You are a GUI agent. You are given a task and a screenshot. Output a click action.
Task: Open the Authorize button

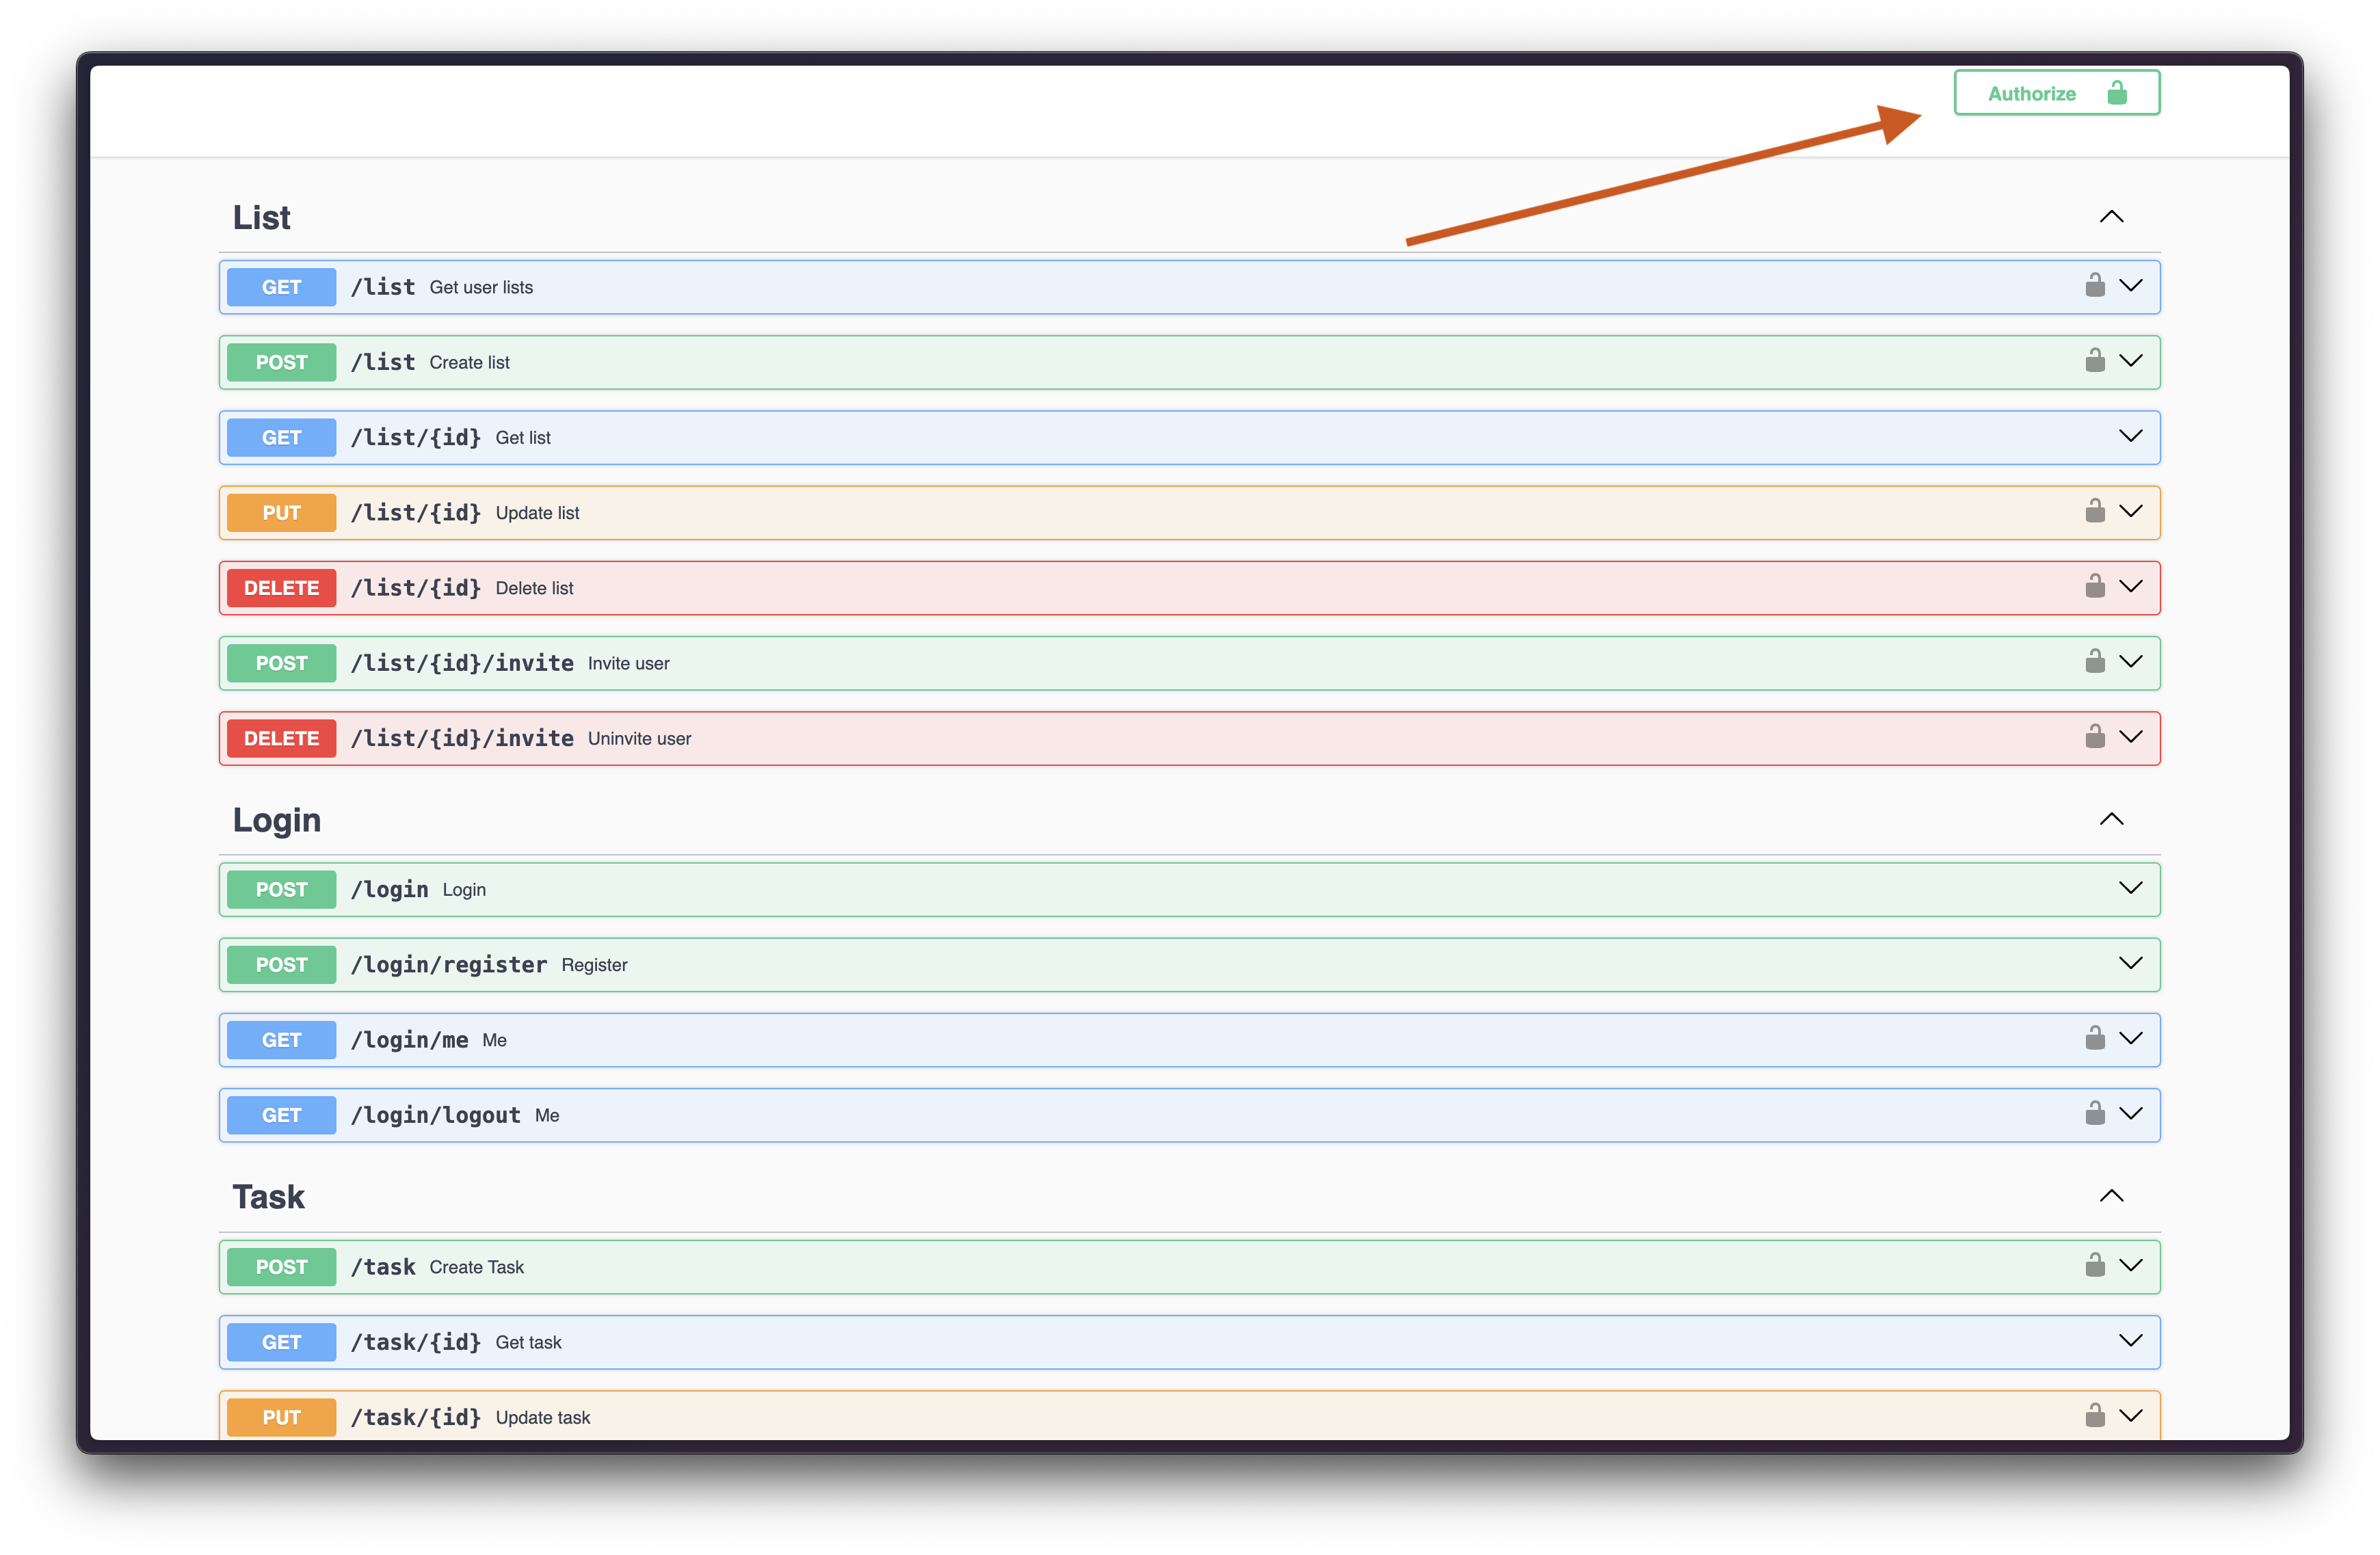click(x=2055, y=93)
